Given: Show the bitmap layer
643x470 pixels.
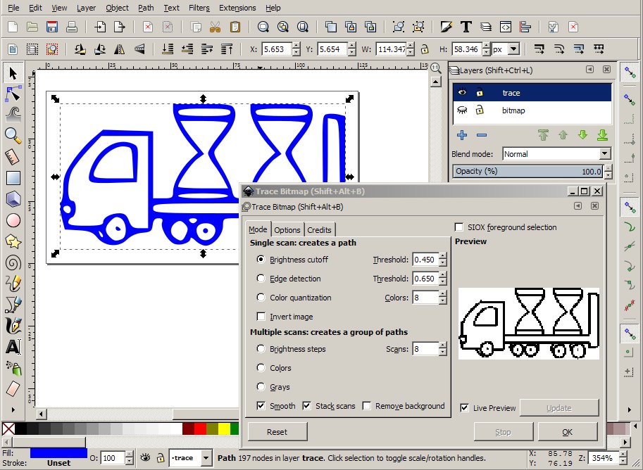Looking at the screenshot, I should pyautogui.click(x=461, y=110).
